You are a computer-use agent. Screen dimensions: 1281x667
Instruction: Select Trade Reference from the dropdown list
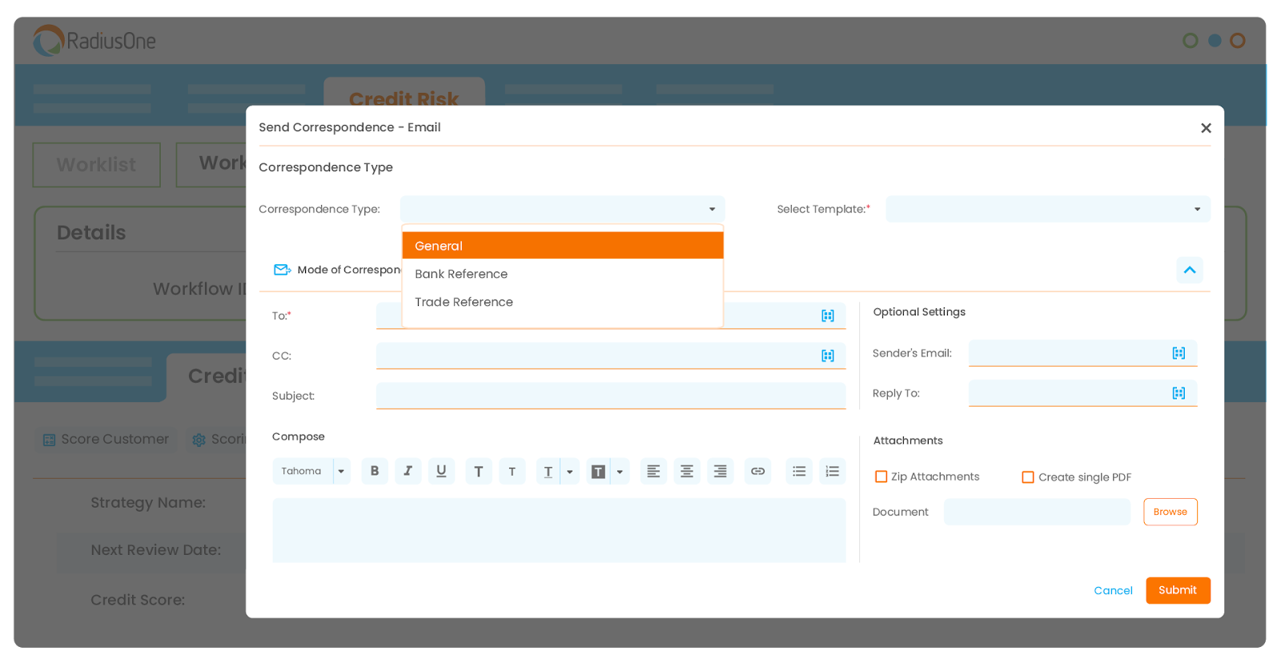[563, 302]
